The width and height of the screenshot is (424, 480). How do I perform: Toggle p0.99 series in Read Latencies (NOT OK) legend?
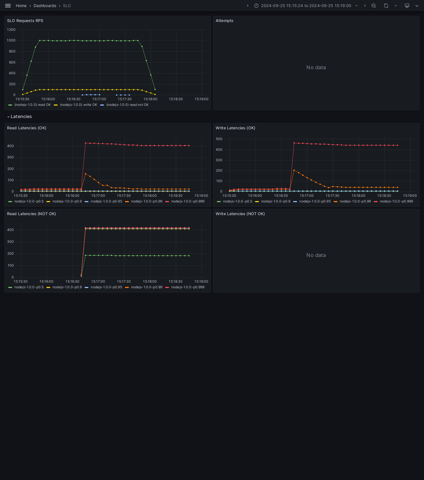click(147, 287)
